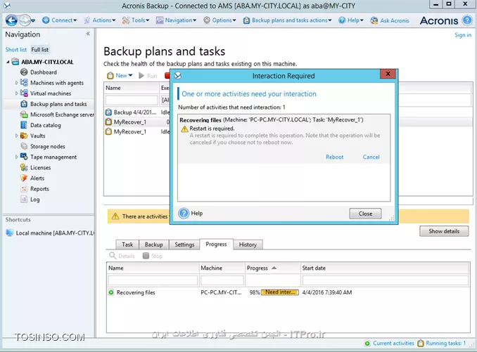Expand the Vaults node
Viewport: 477px width, 352px height.
tap(16, 136)
